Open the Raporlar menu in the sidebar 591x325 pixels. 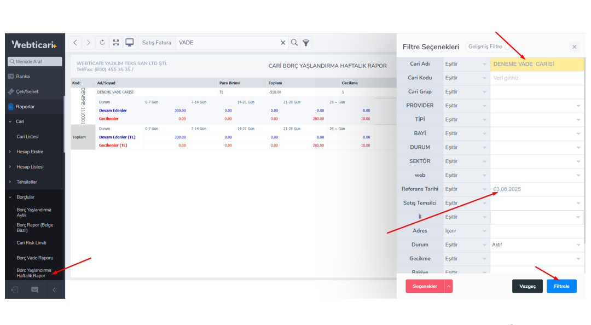26,107
